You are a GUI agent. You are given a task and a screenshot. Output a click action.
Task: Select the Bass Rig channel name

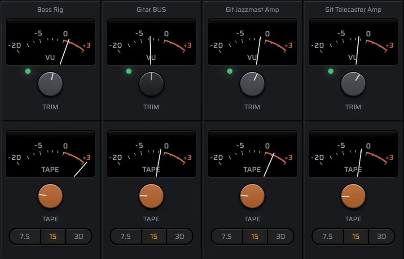(x=50, y=9)
